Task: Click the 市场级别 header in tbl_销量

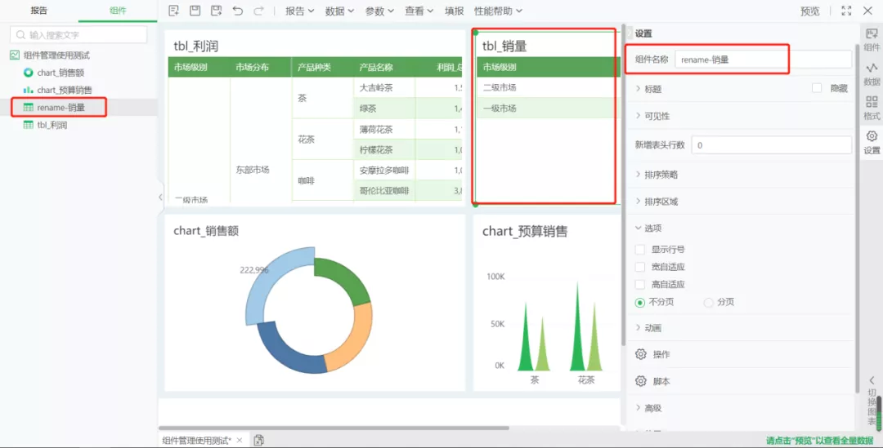Action: [x=500, y=67]
